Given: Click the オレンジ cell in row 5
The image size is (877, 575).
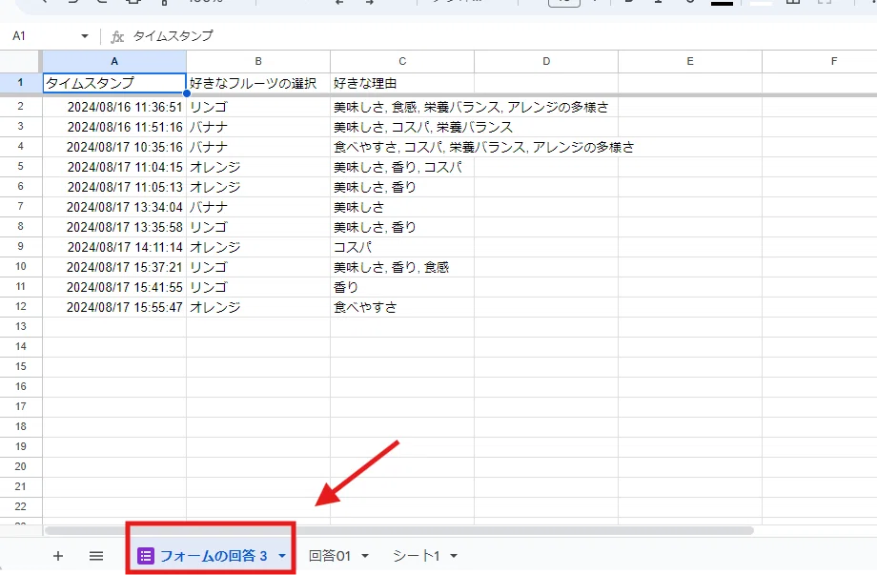Looking at the screenshot, I should pyautogui.click(x=258, y=167).
